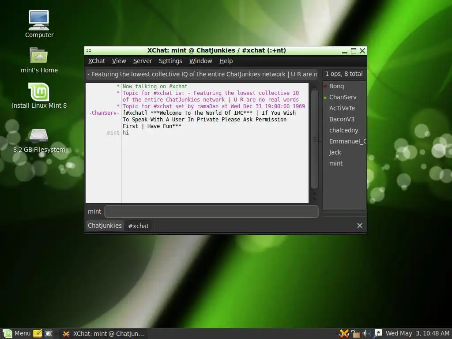Image resolution: width=452 pixels, height=339 pixels.
Task: Click the XChat system tray icon
Action: [x=344, y=334]
